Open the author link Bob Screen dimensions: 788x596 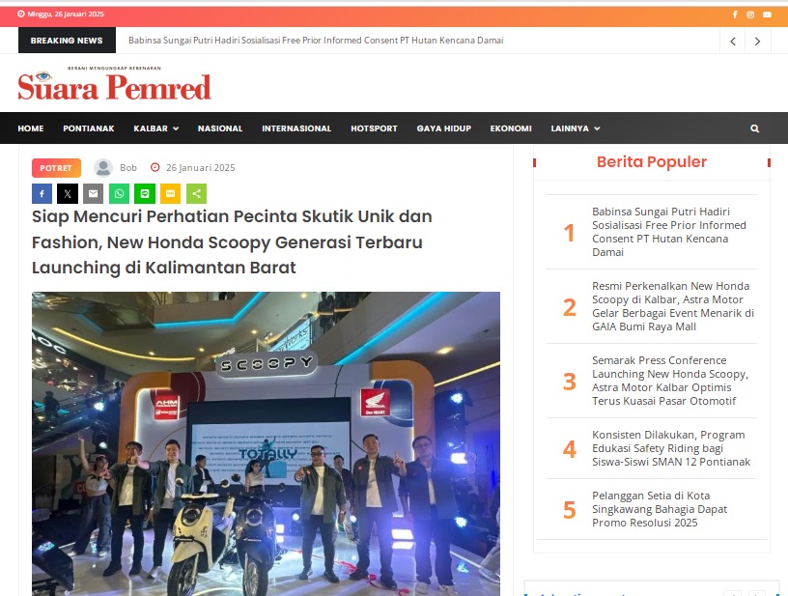pos(128,168)
